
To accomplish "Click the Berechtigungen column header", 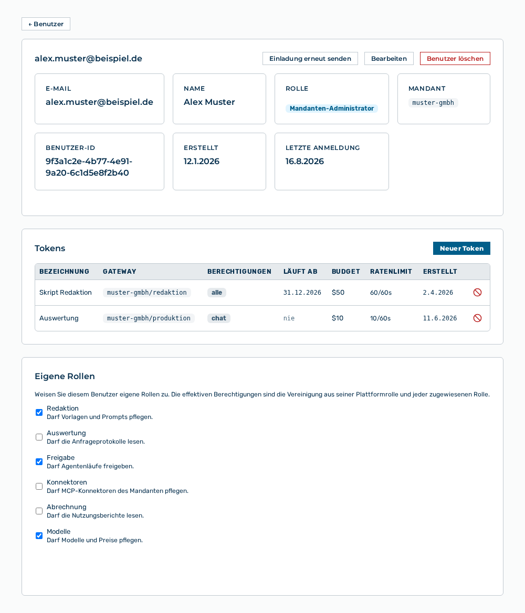I will click(x=239, y=272).
